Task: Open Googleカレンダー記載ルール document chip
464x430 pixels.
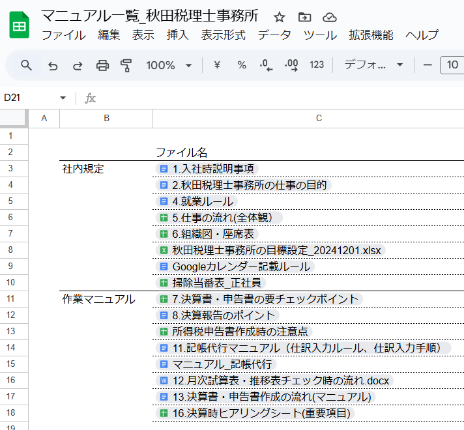Action: point(235,266)
